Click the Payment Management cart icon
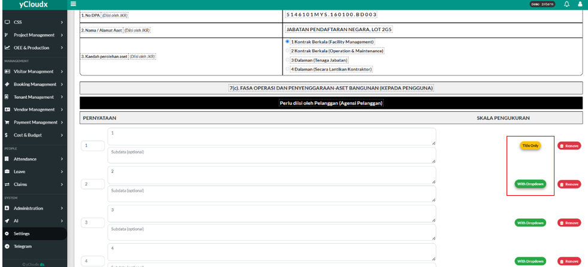 (7, 122)
